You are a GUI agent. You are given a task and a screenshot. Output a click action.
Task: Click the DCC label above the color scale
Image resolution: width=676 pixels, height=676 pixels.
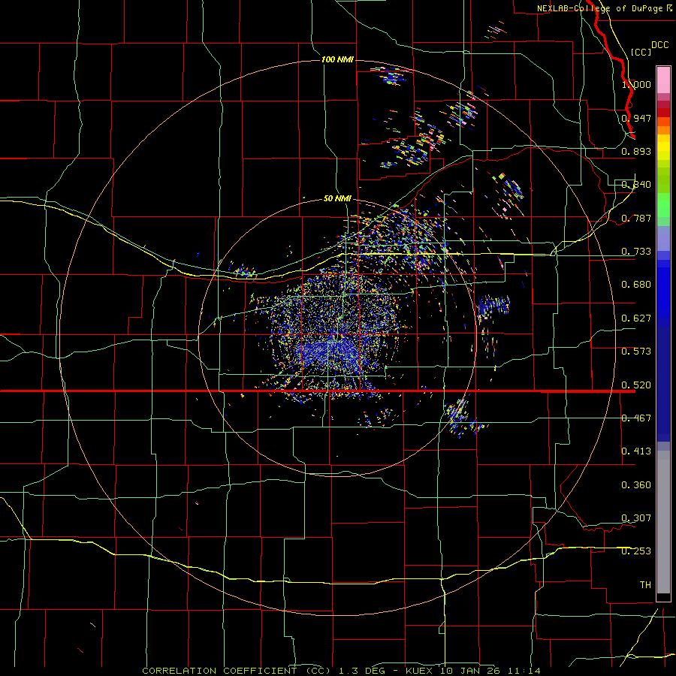(x=659, y=45)
